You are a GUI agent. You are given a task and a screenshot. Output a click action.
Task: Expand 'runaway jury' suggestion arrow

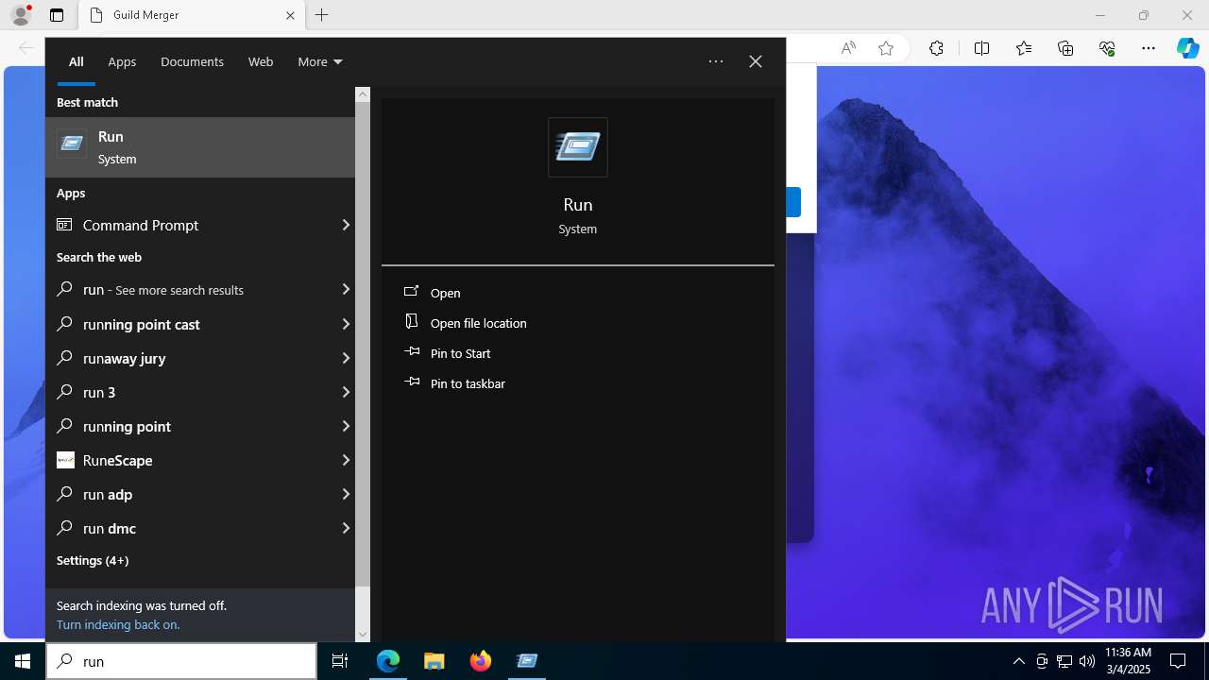[x=346, y=358]
